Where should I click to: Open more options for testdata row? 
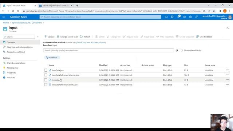[x=227, y=80]
